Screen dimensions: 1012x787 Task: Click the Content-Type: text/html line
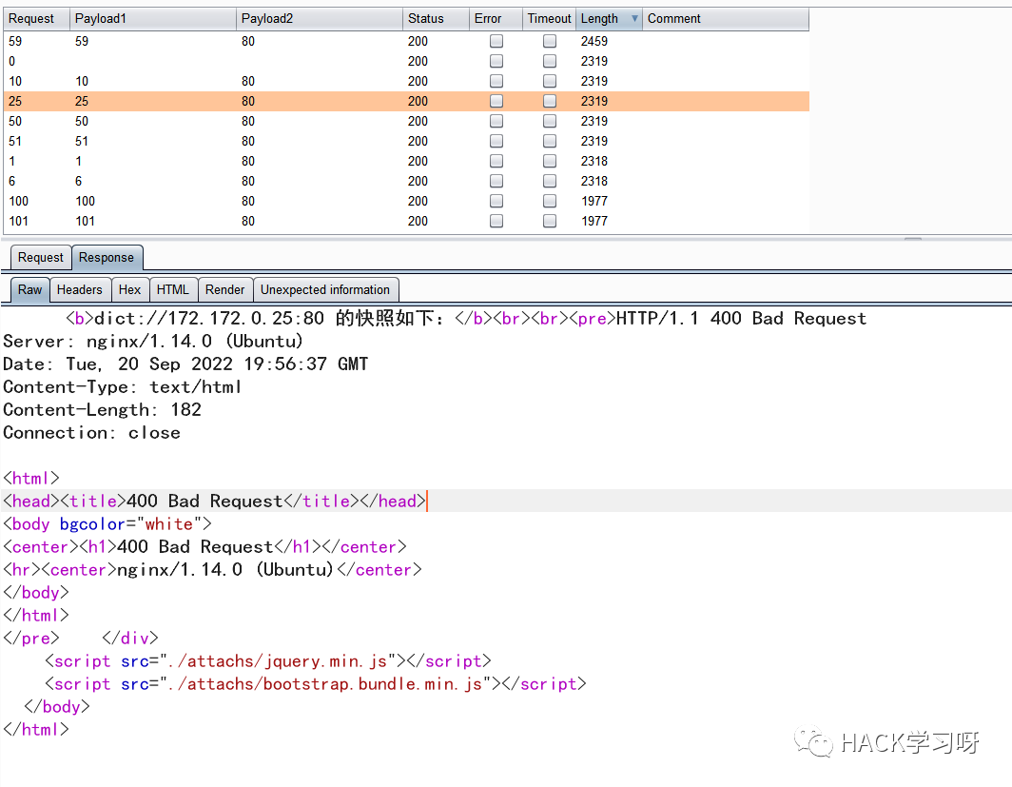(x=123, y=387)
